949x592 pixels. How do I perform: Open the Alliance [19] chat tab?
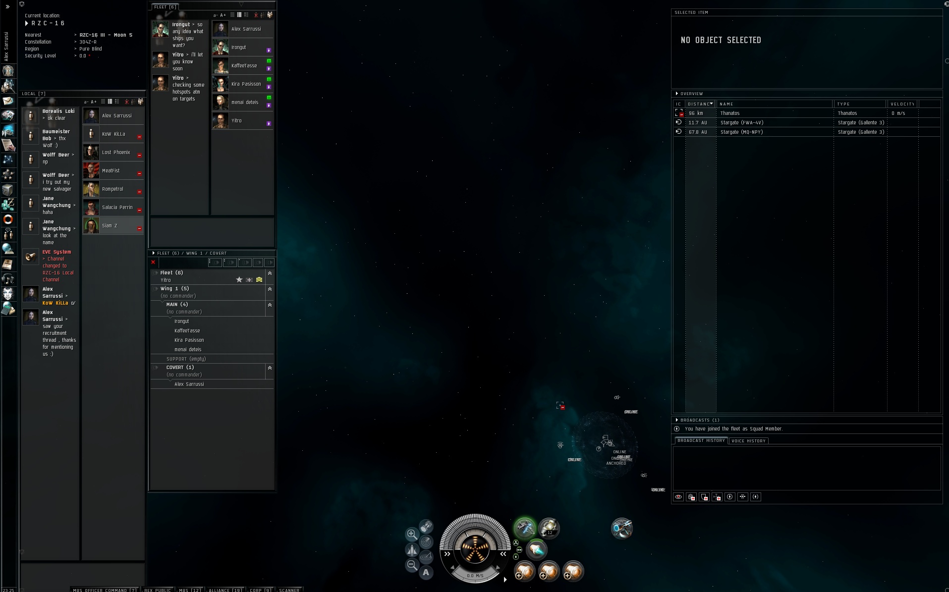(x=225, y=590)
